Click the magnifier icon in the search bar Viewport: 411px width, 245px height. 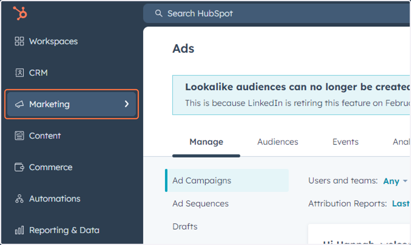click(x=158, y=13)
